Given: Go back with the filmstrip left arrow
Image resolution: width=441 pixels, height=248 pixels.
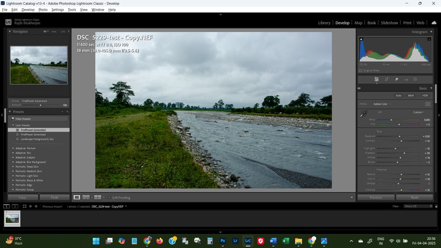Looking at the screenshot, I should (30, 206).
